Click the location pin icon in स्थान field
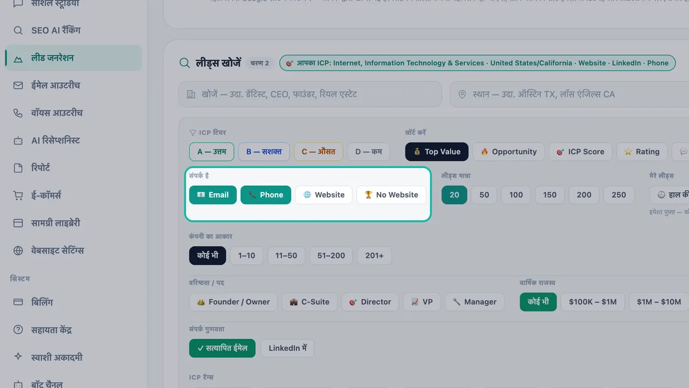Viewport: 689px width, 388px height. 462,94
